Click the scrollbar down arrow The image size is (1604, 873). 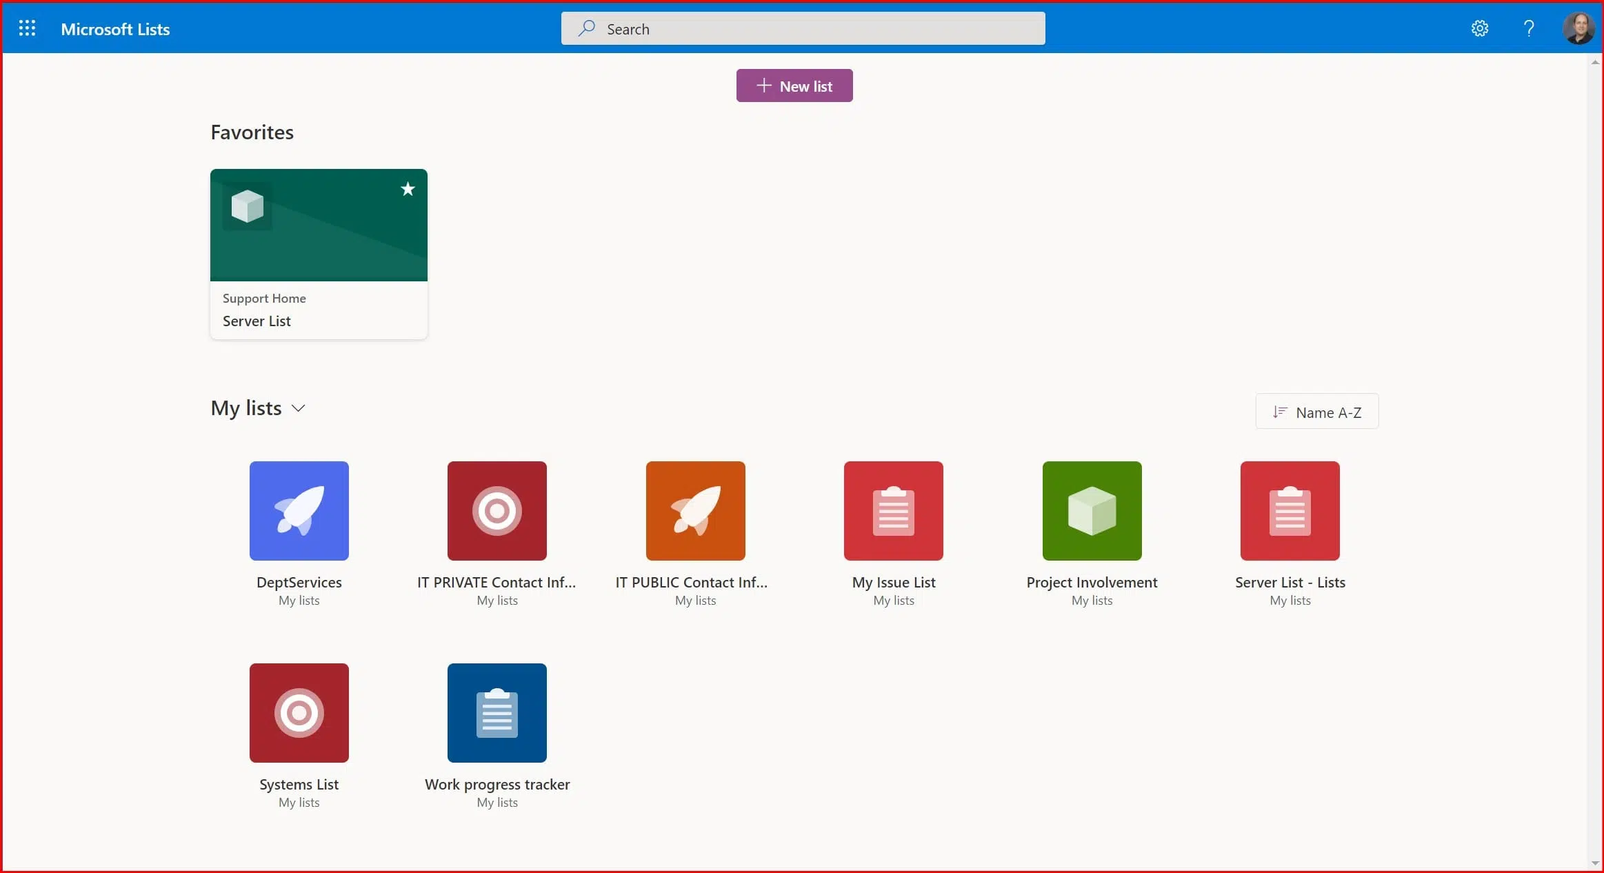[x=1595, y=863]
